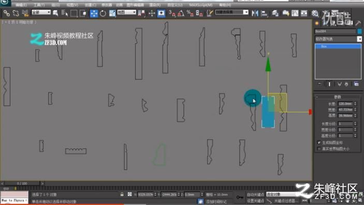Click the Use Pivot Point Center icon
This screenshot has width=364, height=205.
pyautogui.click(x=141, y=13)
